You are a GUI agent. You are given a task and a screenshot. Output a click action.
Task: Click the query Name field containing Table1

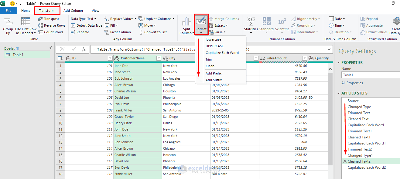pos(371,75)
